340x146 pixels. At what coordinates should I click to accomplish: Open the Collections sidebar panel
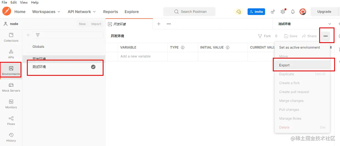(x=11, y=37)
